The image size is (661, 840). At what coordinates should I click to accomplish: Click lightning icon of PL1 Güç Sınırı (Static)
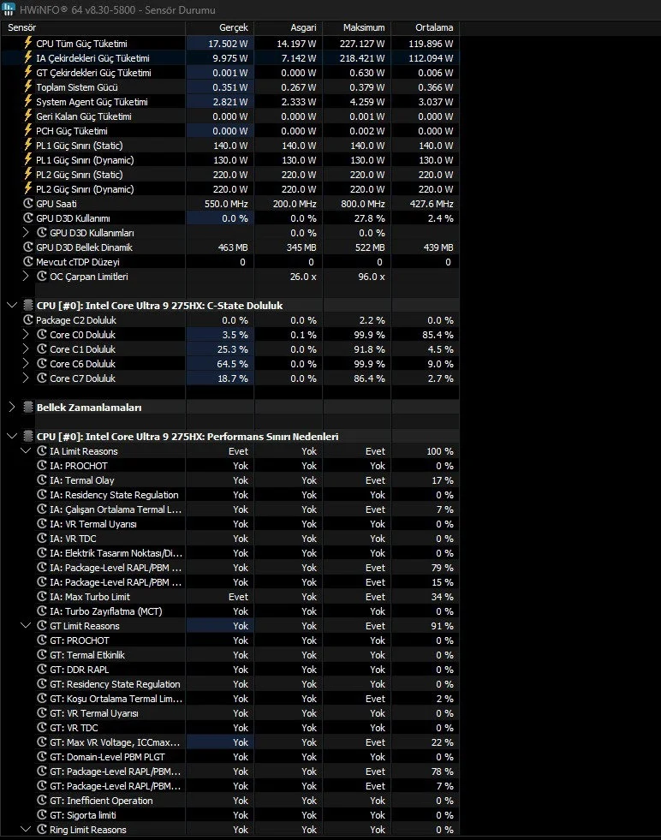coord(28,145)
